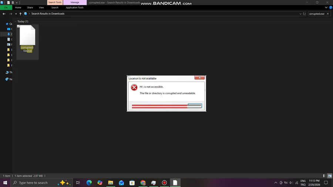
Task: Select Network in the sidebar
Action: pos(9,79)
